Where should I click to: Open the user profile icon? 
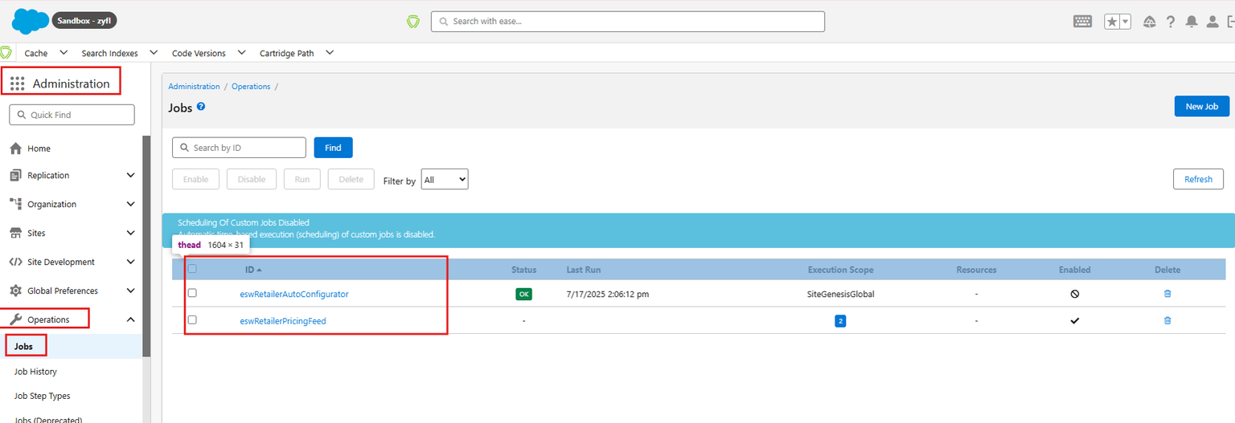[1212, 22]
